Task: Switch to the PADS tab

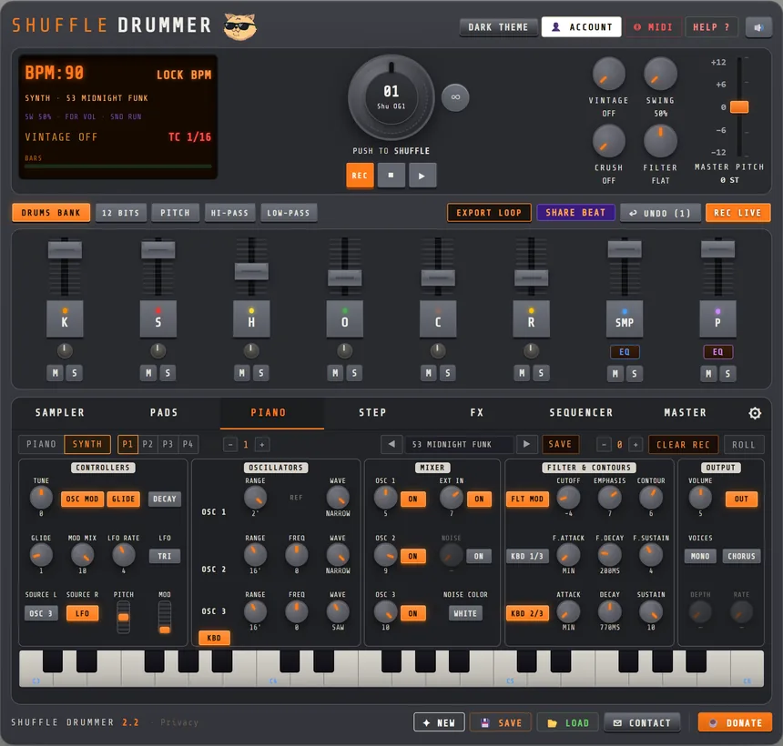Action: [x=164, y=413]
